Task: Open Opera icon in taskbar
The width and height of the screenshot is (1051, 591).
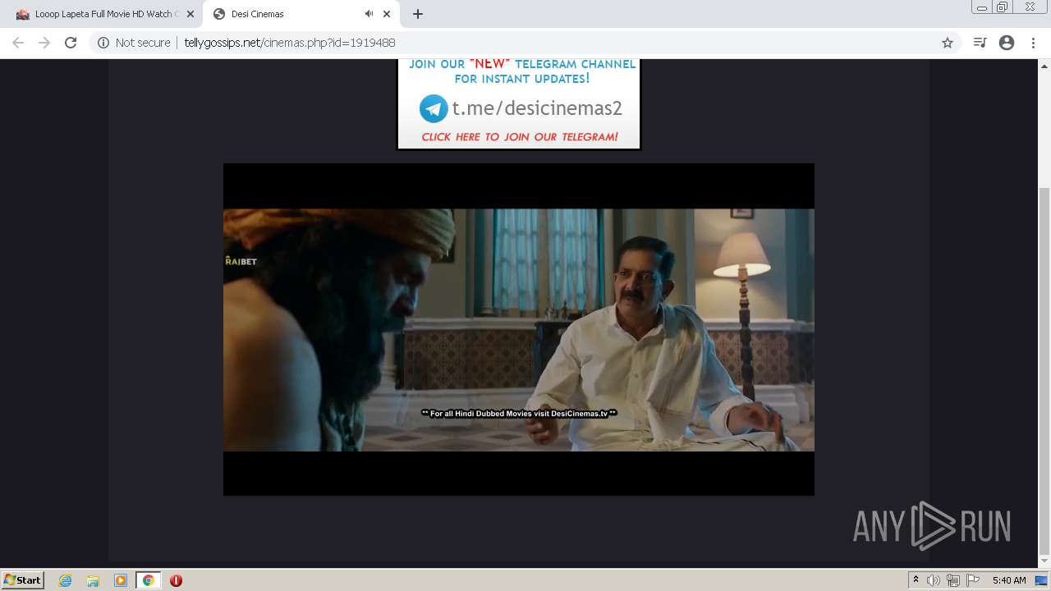Action: (x=176, y=580)
